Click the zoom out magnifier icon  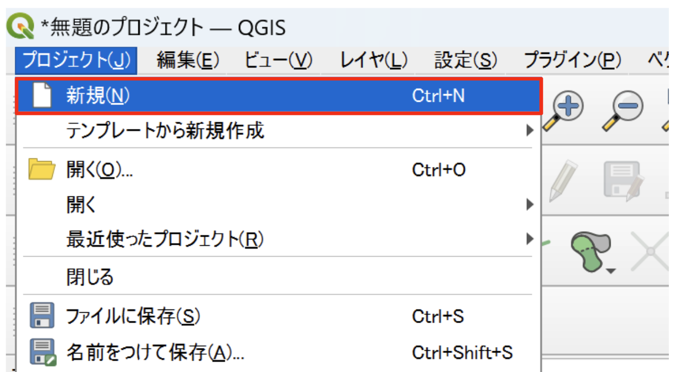coord(622,109)
